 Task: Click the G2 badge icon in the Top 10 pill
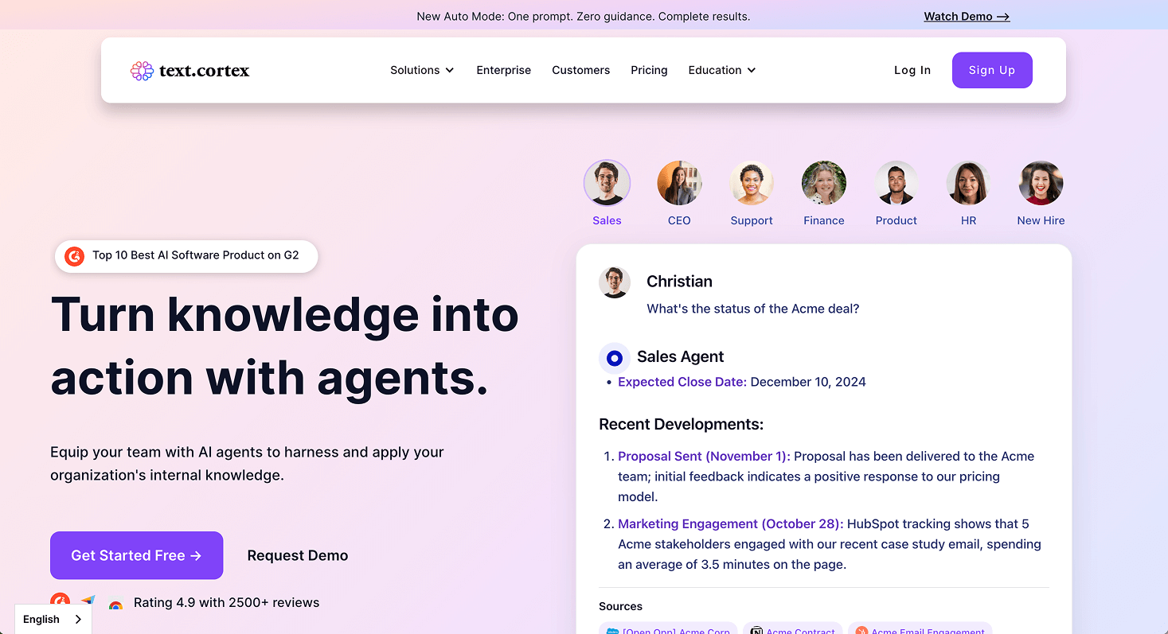pyautogui.click(x=74, y=256)
